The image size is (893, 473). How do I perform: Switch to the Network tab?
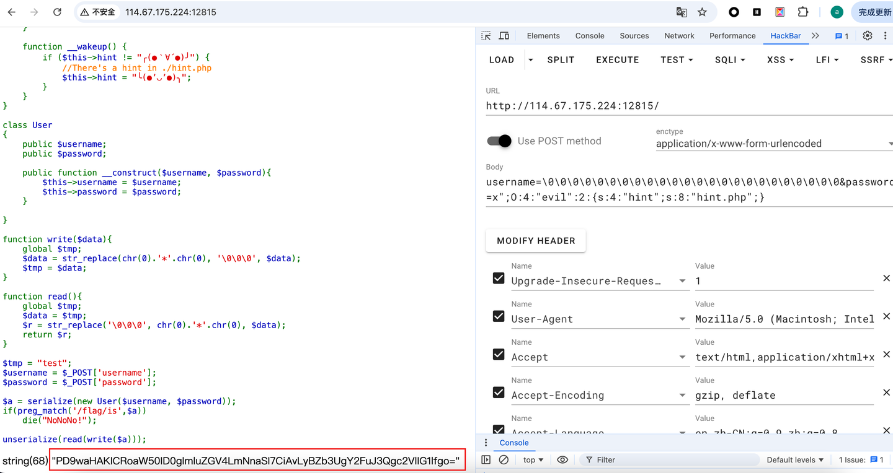[679, 35]
